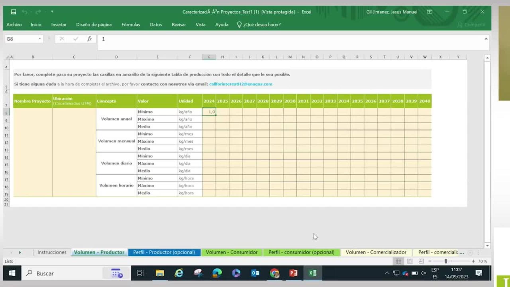
Task: Click the lightbulb Tell Me icon
Action: [x=239, y=24]
